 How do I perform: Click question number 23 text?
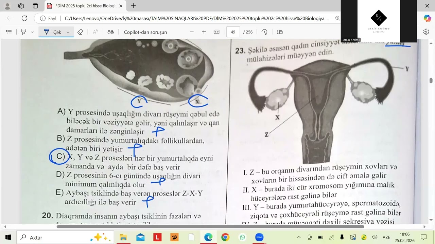coord(240,51)
